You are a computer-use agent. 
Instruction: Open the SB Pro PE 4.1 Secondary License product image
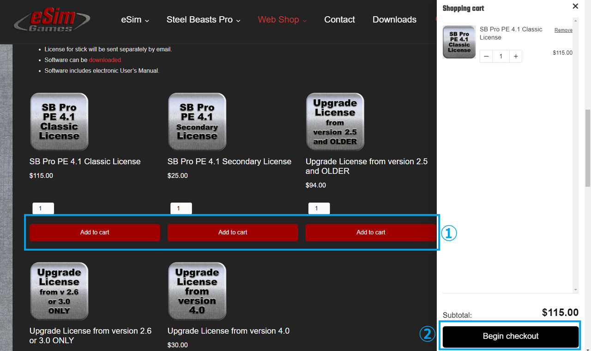point(197,122)
